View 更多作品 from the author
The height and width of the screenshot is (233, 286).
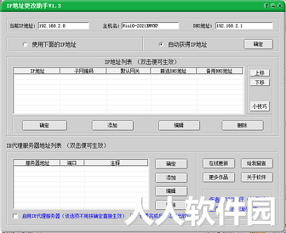click(219, 177)
